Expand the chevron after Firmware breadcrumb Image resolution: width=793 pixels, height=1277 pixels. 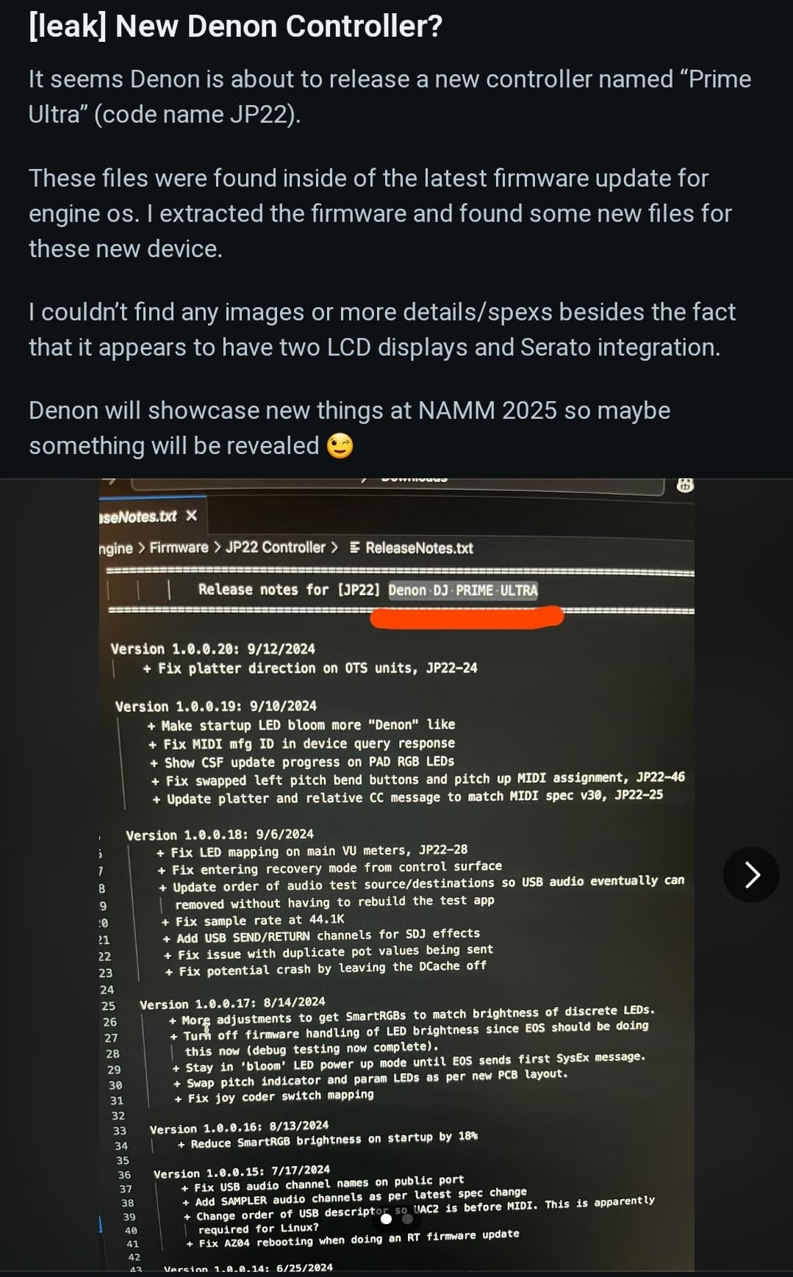217,547
